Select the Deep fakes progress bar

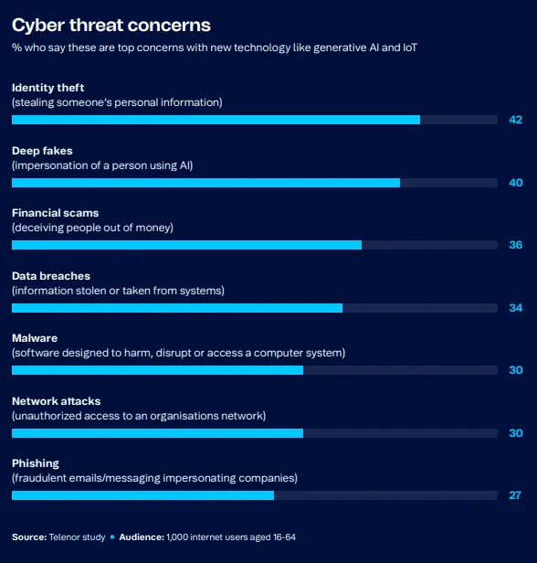pos(255,183)
